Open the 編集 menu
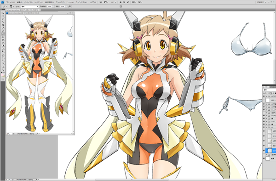The height and width of the screenshot is (181, 276). [19, 2]
